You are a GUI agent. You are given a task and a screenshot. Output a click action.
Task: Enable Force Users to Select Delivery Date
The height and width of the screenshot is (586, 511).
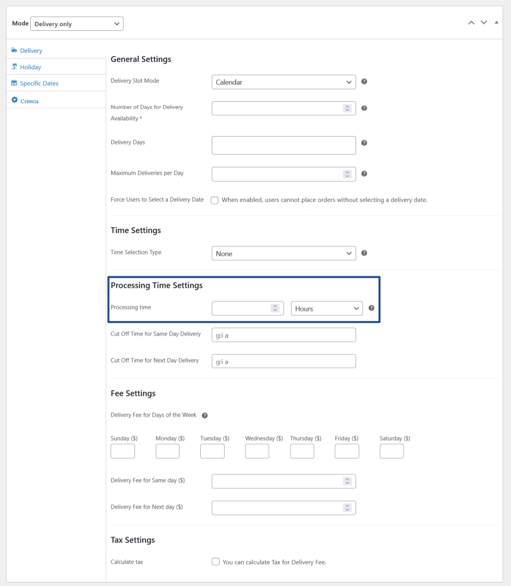pyautogui.click(x=215, y=200)
